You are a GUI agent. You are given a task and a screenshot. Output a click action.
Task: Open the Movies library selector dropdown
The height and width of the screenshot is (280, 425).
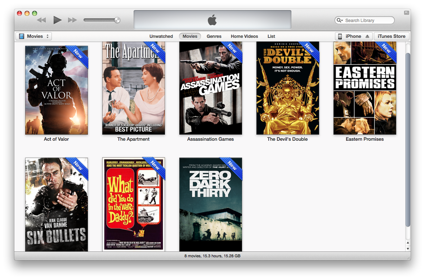[x=34, y=36]
